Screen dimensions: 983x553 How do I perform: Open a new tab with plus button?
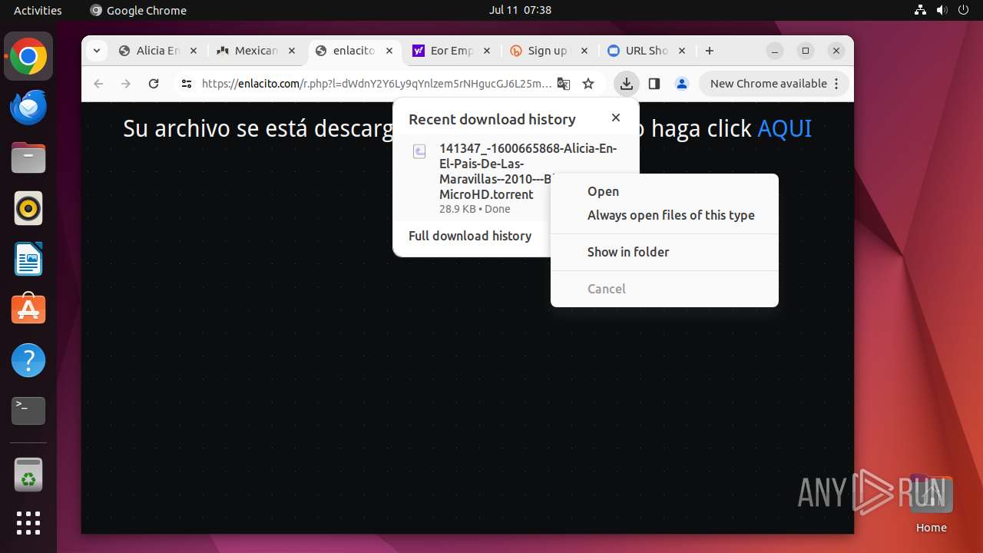[710, 51]
